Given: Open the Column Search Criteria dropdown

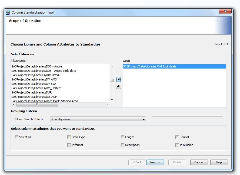Looking at the screenshot, I should 98,119.
